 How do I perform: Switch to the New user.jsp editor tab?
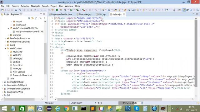(84, 15)
